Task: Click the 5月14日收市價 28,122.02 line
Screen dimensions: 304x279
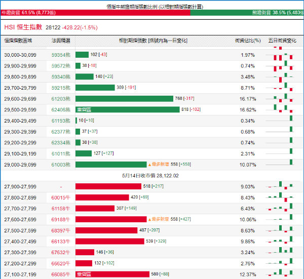Action: pos(150,176)
